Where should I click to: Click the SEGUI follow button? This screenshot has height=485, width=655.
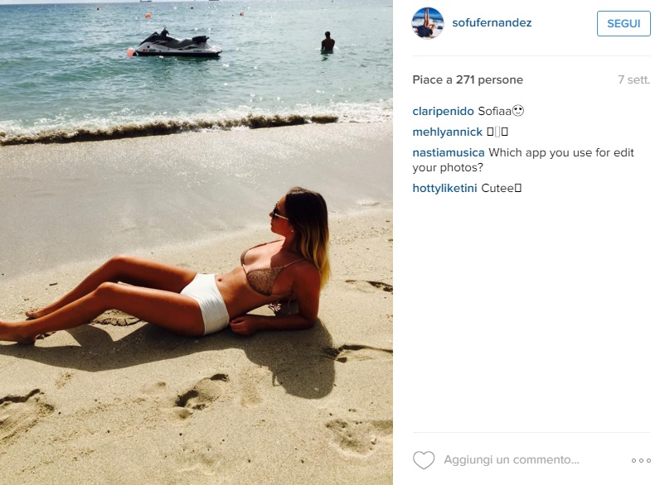coord(623,23)
